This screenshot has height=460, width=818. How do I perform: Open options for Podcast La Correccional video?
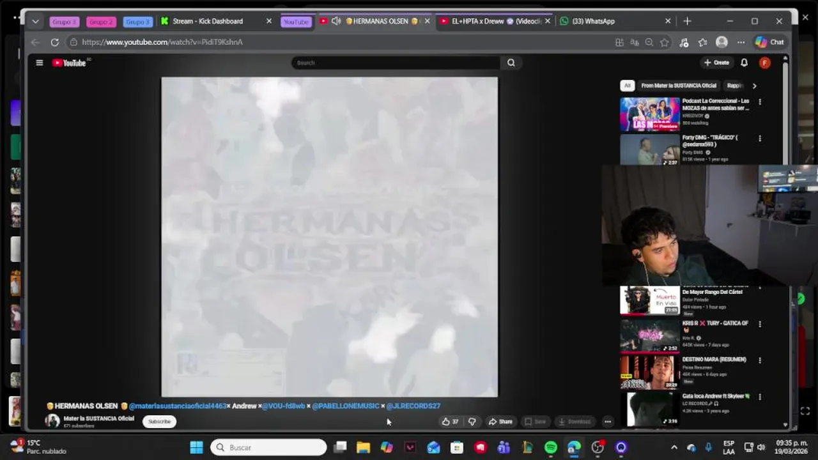point(760,102)
